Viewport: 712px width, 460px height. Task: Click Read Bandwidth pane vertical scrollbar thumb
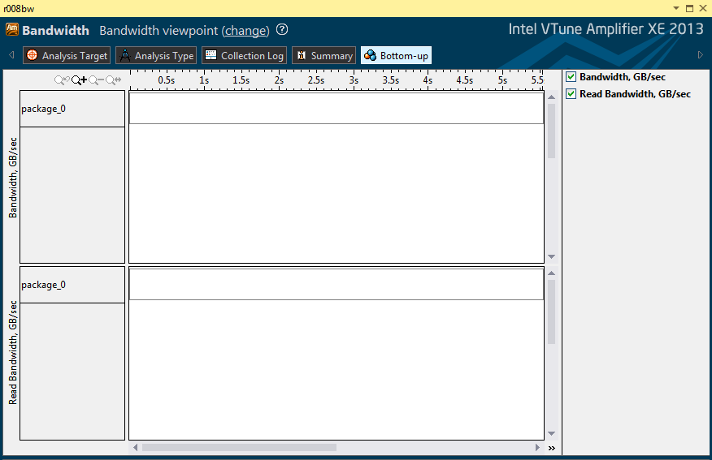click(552, 312)
